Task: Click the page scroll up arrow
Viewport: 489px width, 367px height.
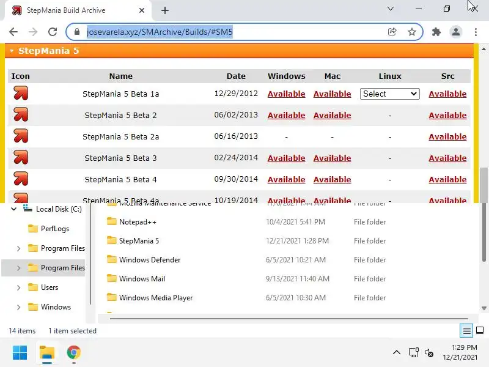Action: point(483,49)
